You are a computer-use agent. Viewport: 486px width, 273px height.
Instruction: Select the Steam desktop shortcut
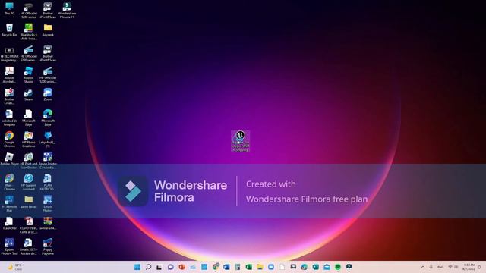coord(29,94)
